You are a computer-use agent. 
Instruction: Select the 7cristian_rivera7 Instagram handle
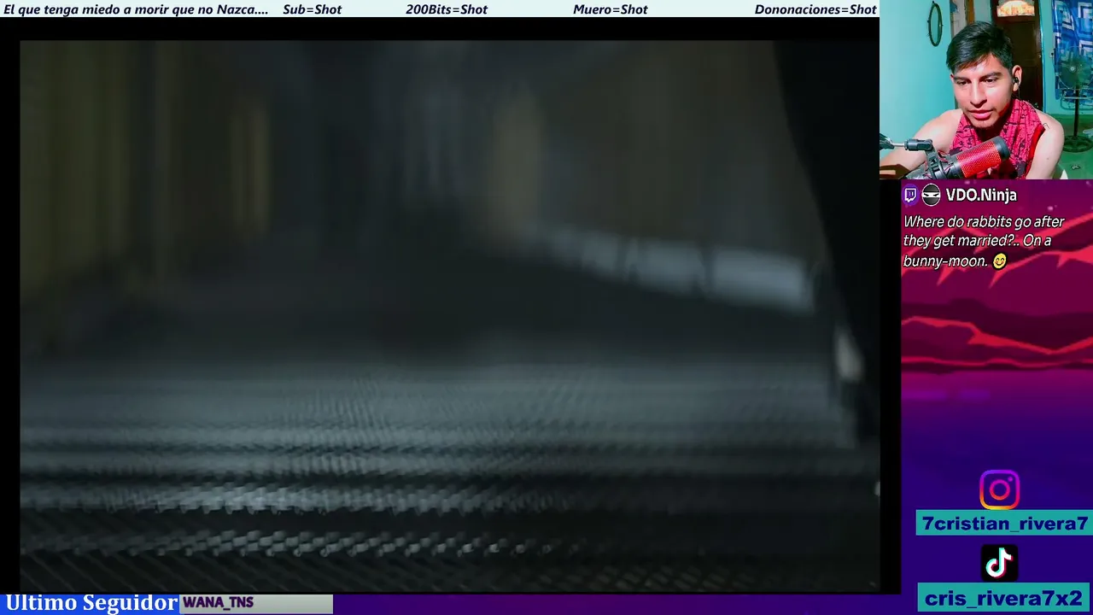(x=1004, y=524)
